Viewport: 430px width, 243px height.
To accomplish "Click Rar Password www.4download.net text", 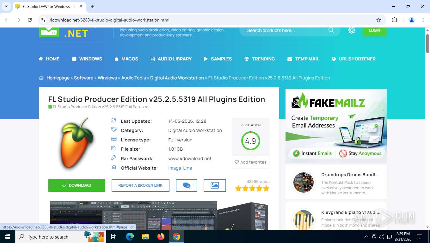I will 190,159.
